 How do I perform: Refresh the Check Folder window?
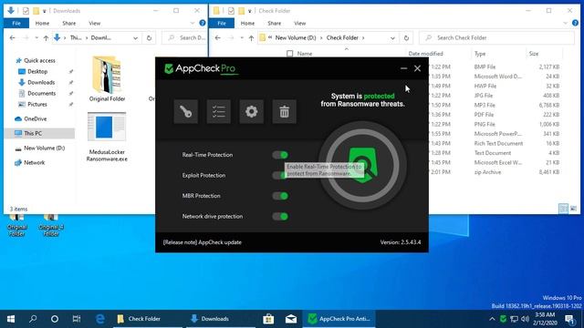pyautogui.click(x=406, y=37)
